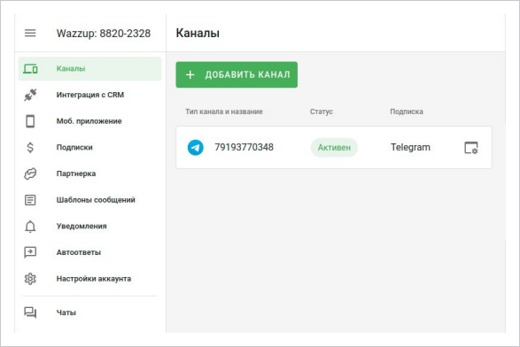Click the plug icon for Интеграция с CRM
Screen dimensions: 520x347
[x=30, y=95]
